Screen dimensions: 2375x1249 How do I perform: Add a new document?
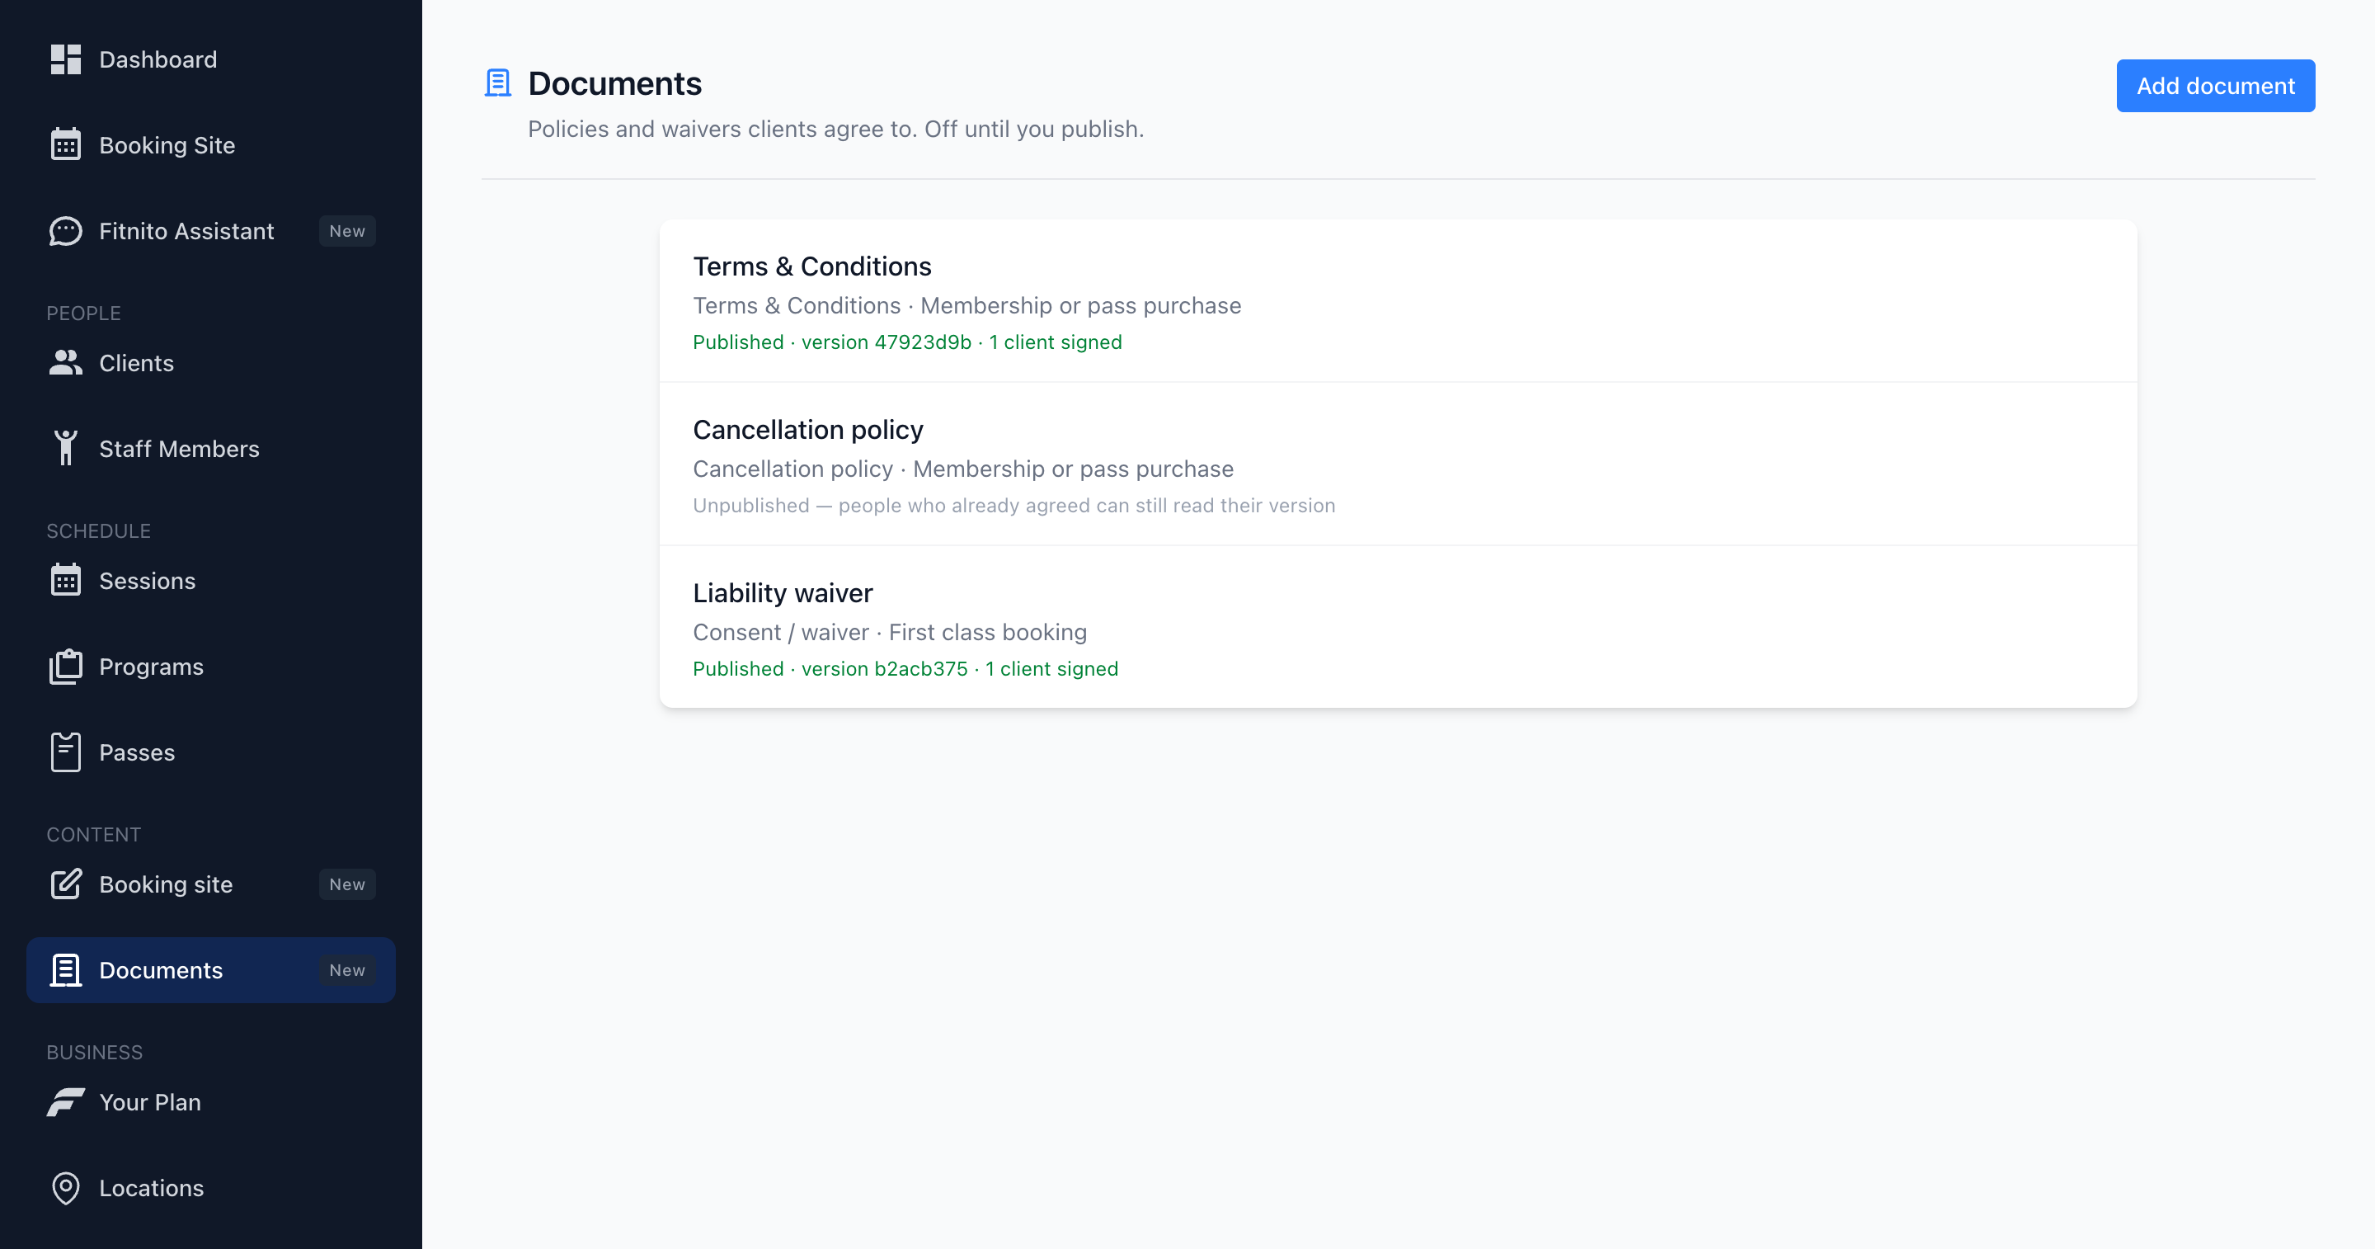(x=2216, y=86)
